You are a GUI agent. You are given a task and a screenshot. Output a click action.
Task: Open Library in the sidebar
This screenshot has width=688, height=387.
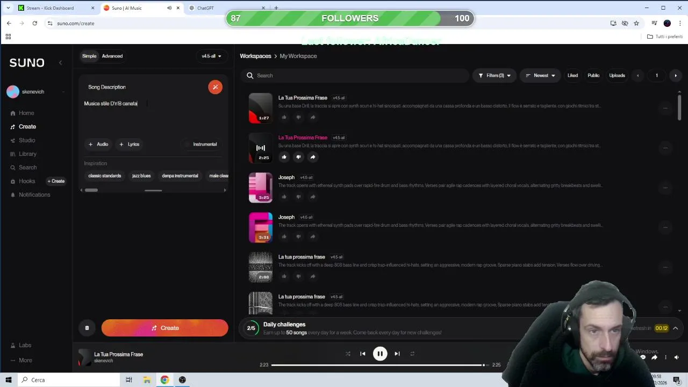point(27,154)
